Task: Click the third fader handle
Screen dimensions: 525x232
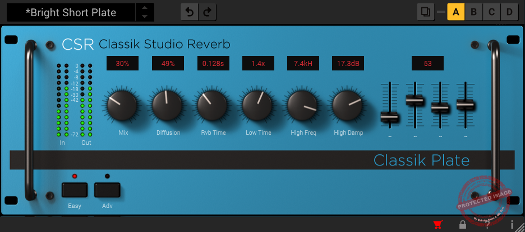Action: (440, 108)
